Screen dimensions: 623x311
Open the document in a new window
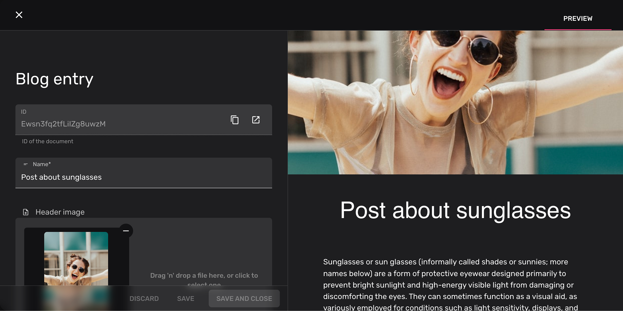coord(256,120)
